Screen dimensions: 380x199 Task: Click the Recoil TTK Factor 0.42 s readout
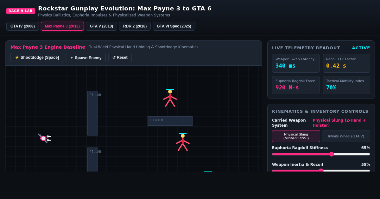346,63
